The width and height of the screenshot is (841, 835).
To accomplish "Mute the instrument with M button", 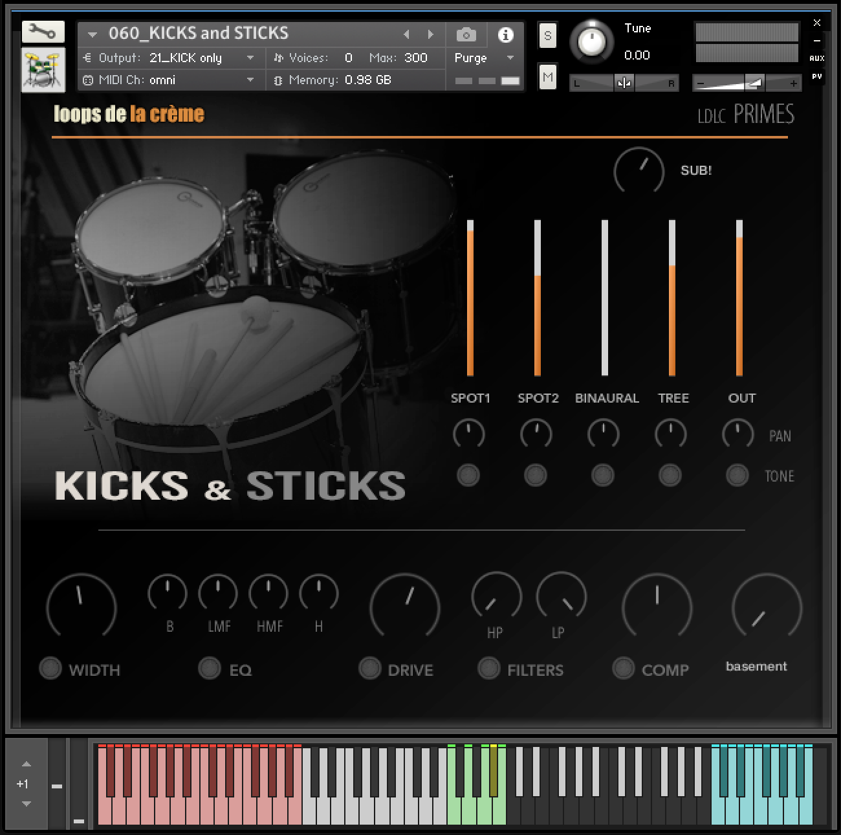I will [x=547, y=78].
